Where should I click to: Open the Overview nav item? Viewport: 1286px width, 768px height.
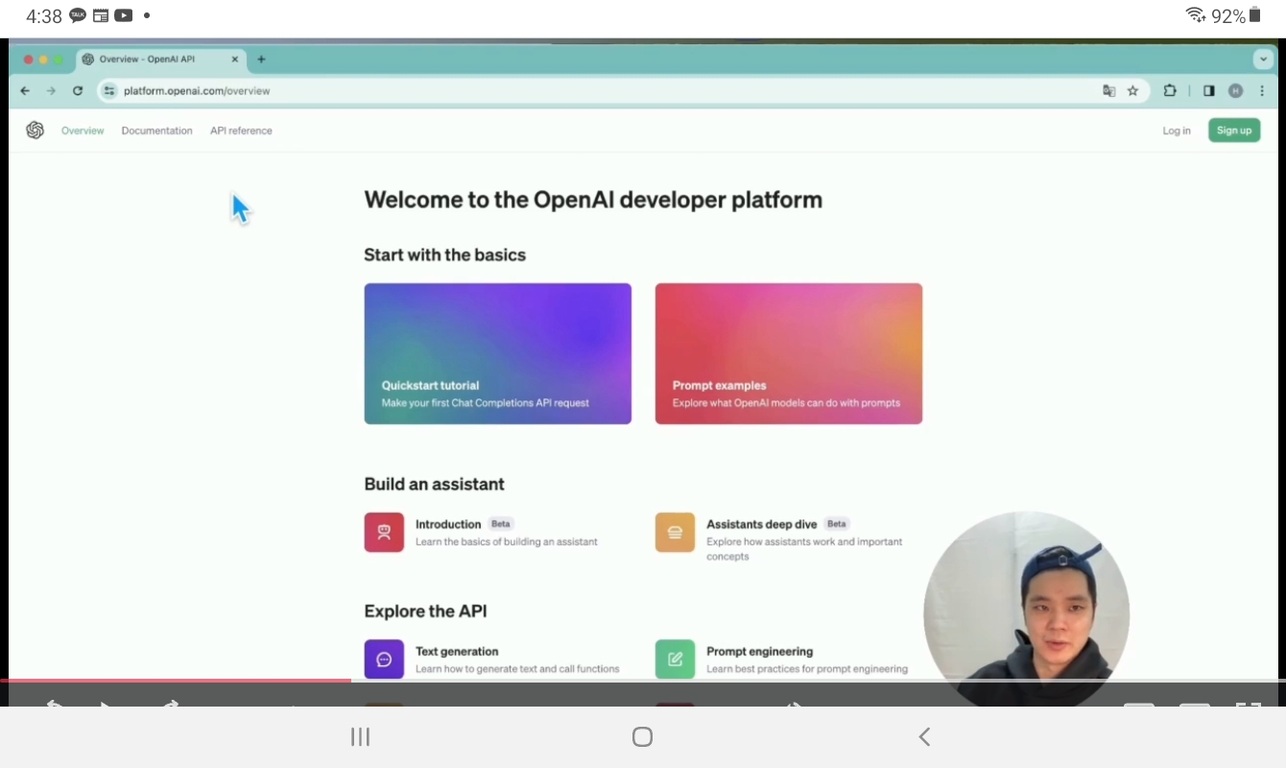click(83, 131)
